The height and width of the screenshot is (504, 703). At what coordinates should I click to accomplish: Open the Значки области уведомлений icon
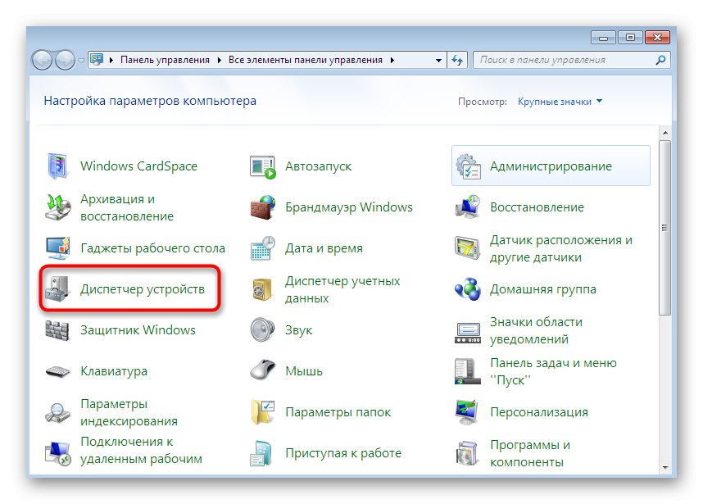468,332
